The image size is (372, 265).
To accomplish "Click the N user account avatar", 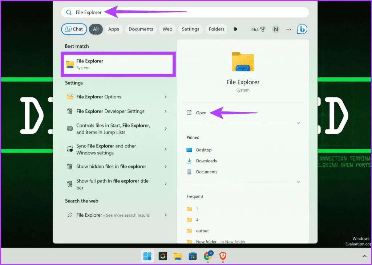I will pos(276,29).
